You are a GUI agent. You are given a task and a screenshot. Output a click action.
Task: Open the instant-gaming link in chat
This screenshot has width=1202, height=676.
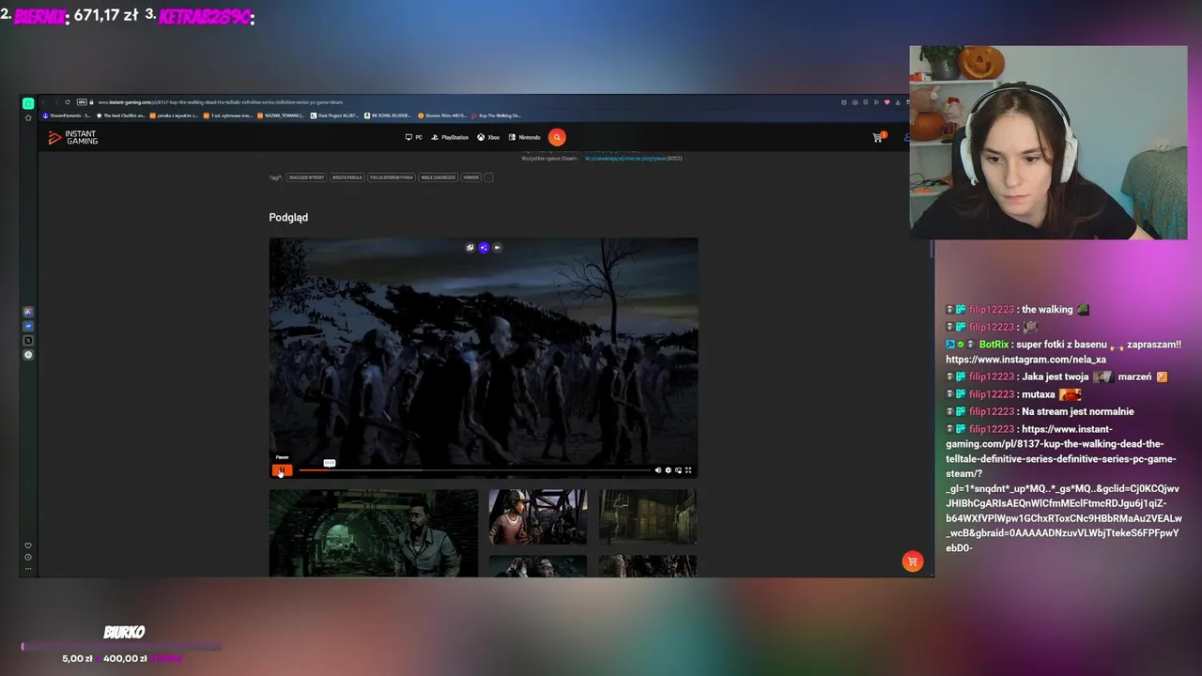(1063, 488)
